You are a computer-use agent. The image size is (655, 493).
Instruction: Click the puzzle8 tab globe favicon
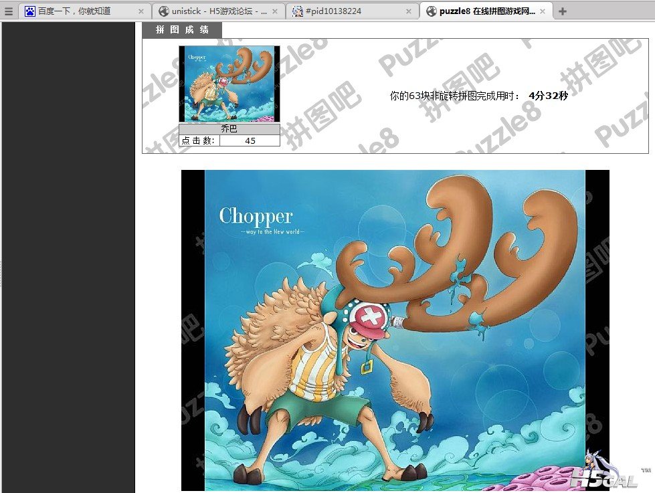pos(432,11)
